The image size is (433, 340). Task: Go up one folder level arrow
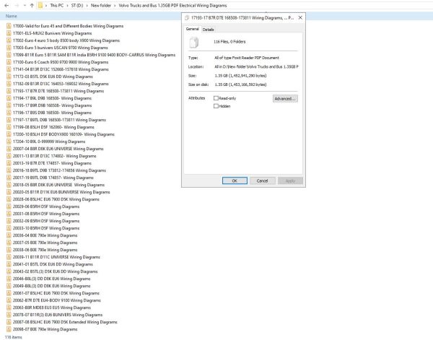32,6
